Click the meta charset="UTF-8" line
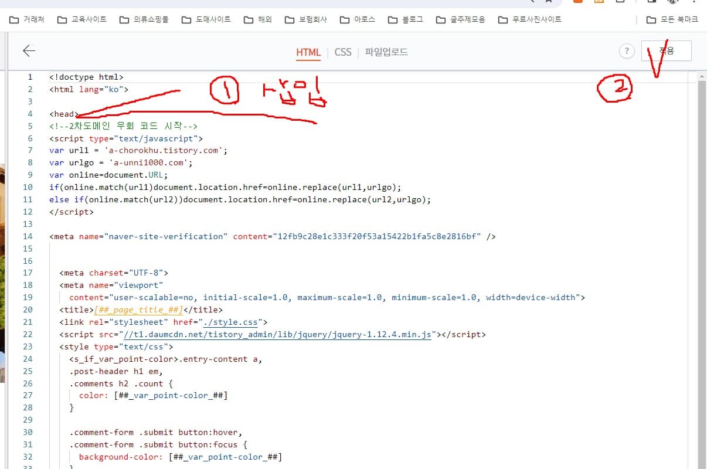 tap(114, 273)
